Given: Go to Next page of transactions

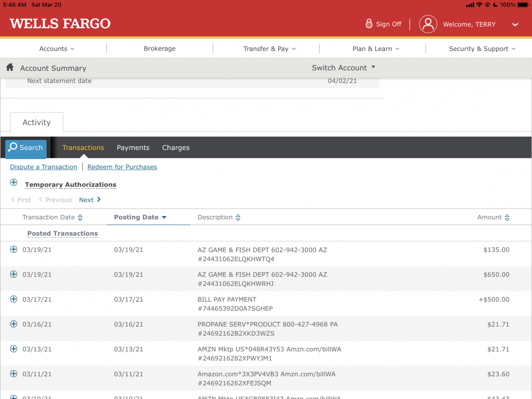Looking at the screenshot, I should click(x=90, y=200).
